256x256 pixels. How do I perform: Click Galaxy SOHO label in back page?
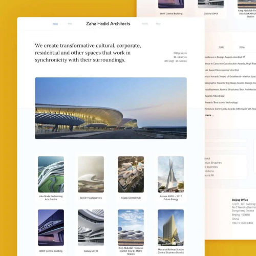(x=210, y=13)
